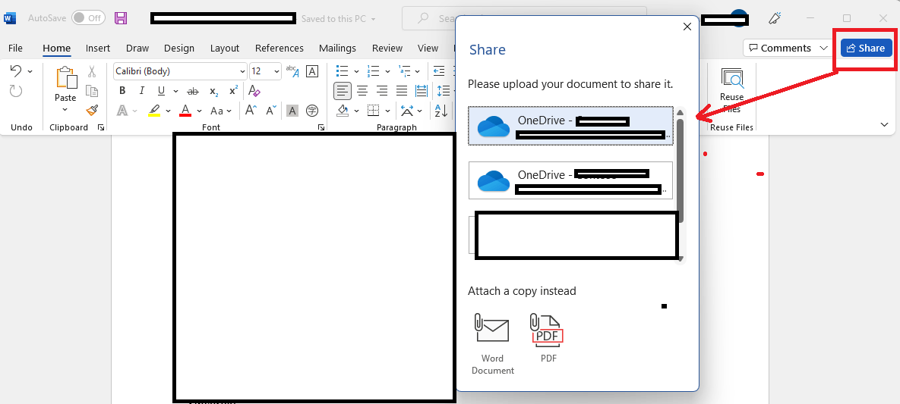Click the Coming Soon megaphone icon
900x404 pixels.
(775, 18)
